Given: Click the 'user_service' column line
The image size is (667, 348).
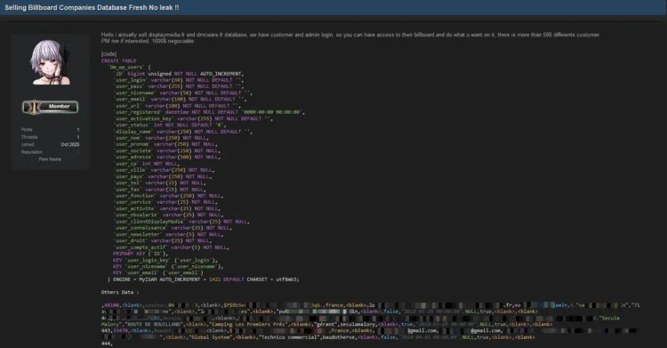Looking at the screenshot, I should 165,202.
